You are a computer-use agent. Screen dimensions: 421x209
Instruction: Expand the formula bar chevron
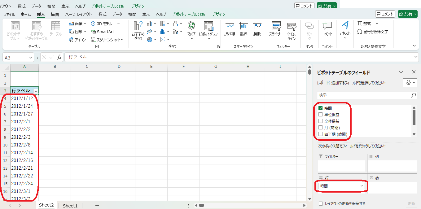pyautogui.click(x=416, y=57)
